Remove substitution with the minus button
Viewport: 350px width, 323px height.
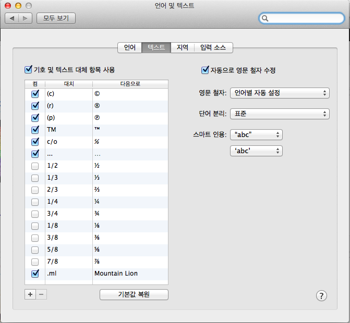41,294
